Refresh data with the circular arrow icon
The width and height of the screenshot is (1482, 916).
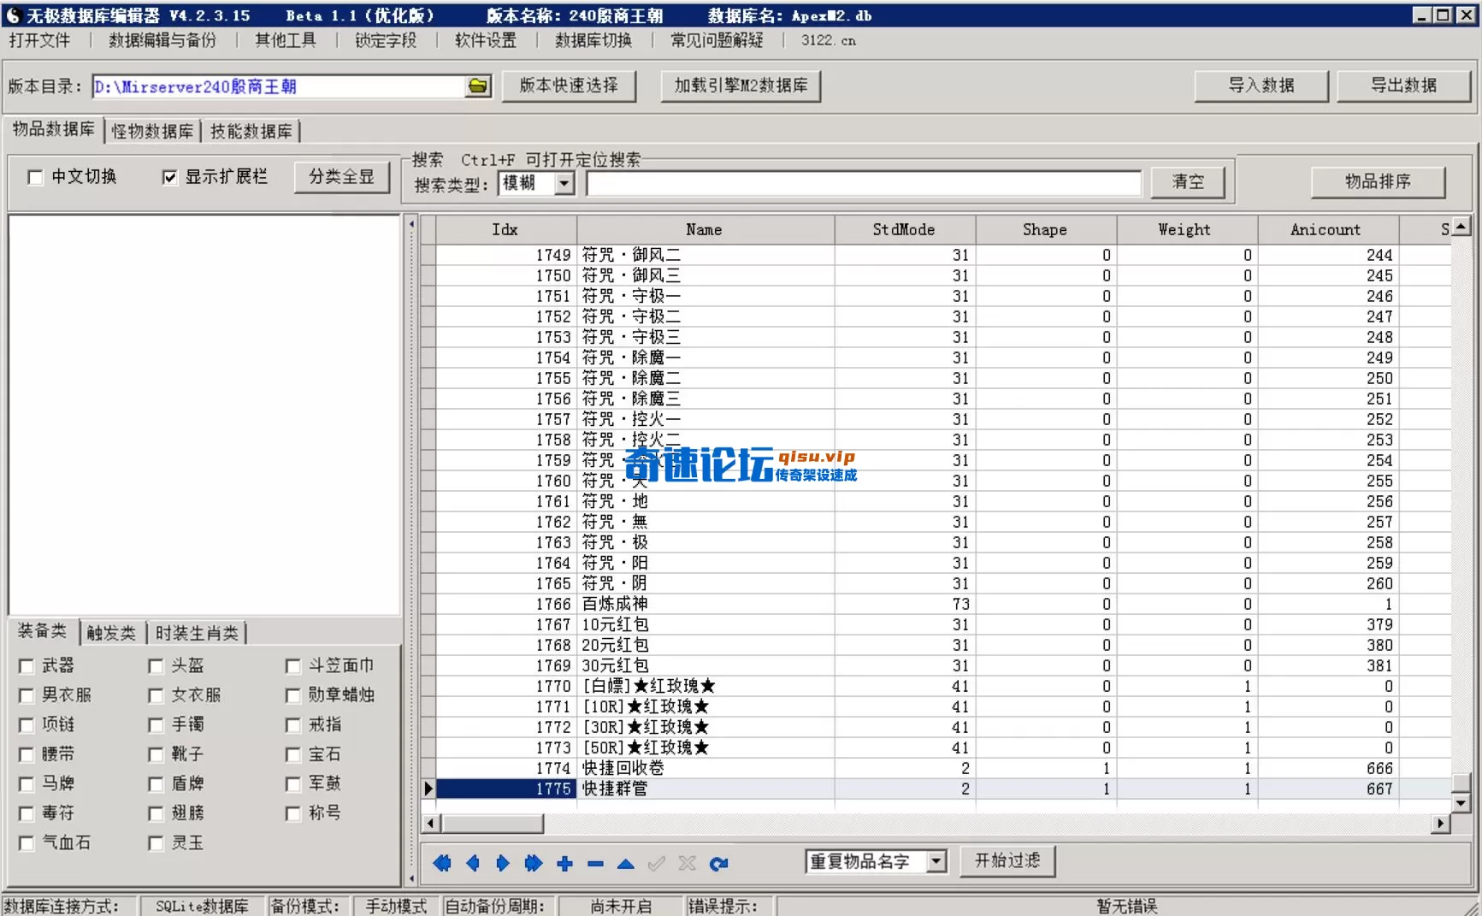(719, 864)
